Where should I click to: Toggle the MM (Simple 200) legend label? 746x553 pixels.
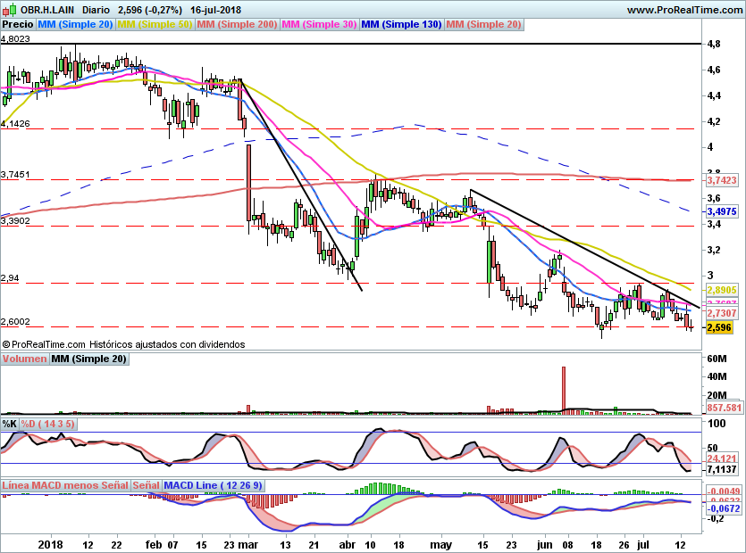(x=237, y=25)
